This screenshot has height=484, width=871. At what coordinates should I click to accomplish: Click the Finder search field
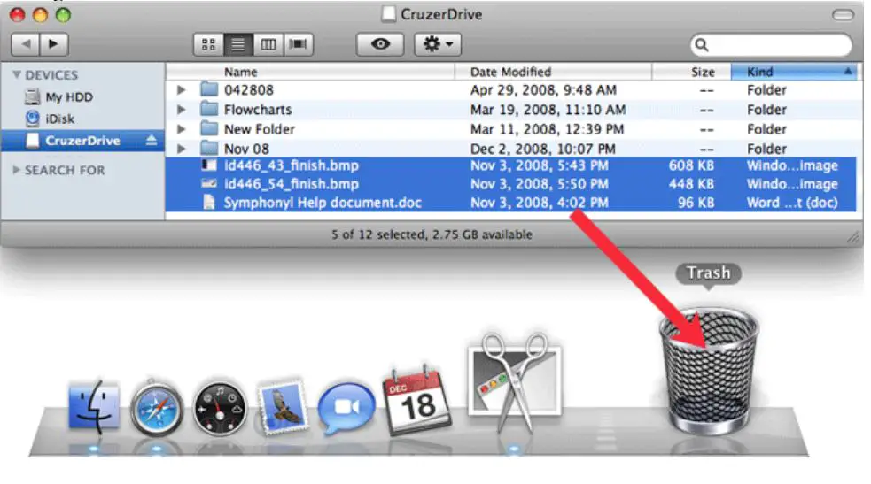(771, 45)
